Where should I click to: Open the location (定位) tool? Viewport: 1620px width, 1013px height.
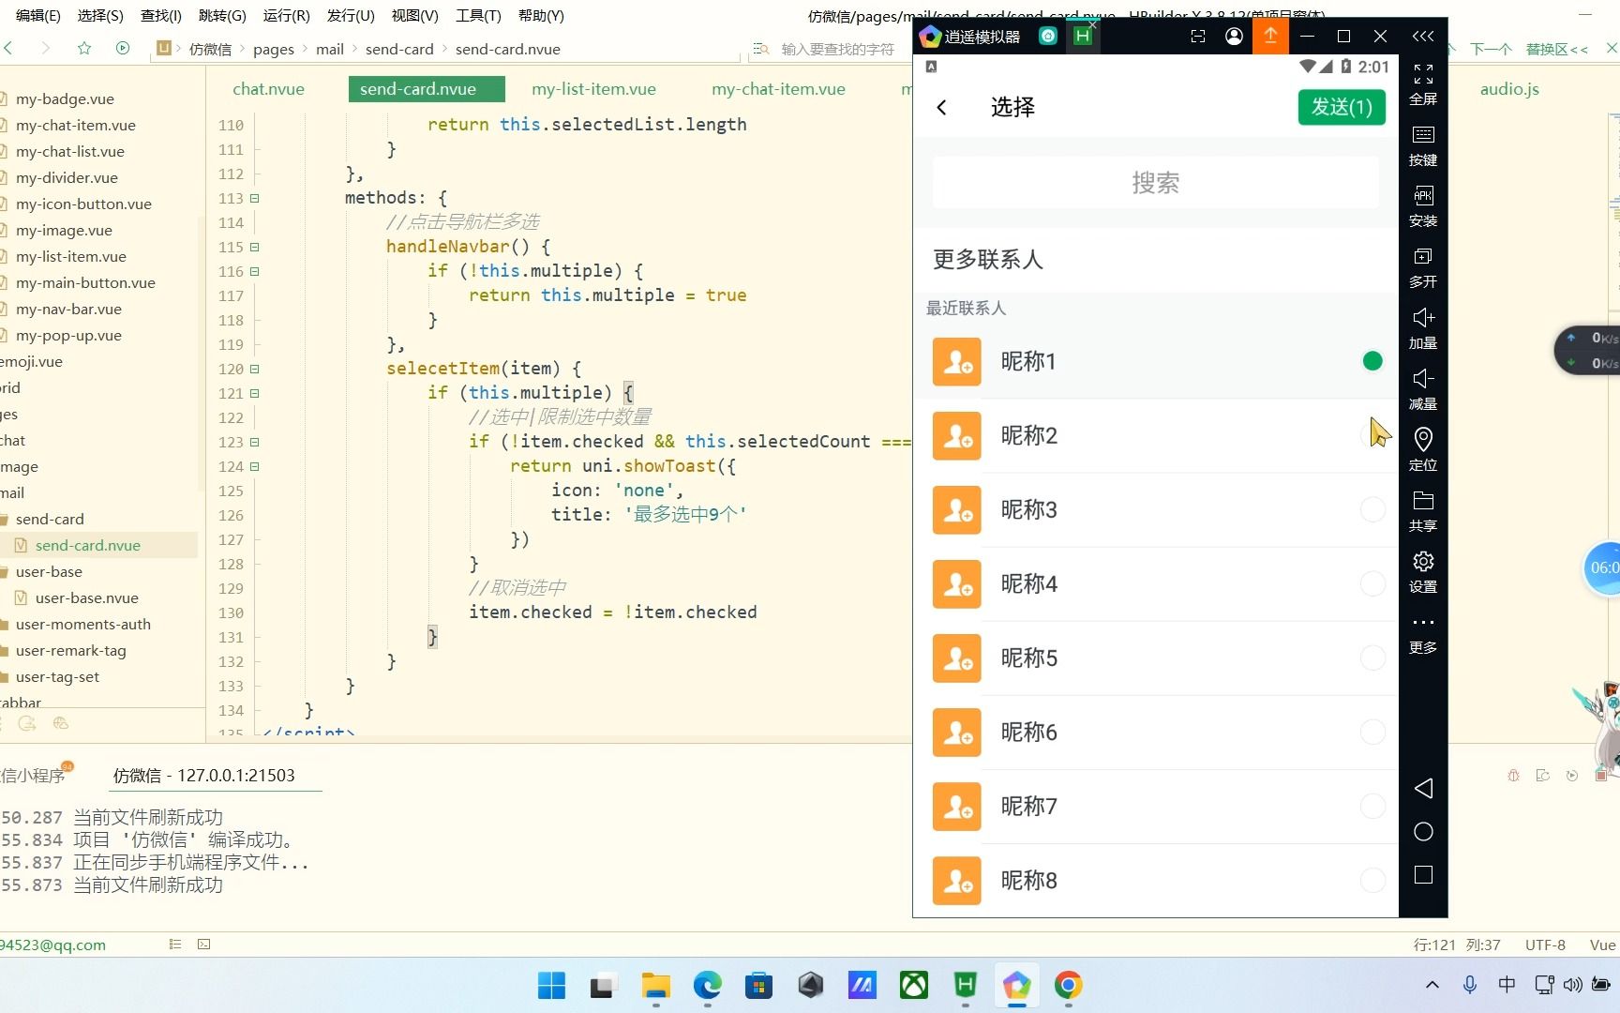(x=1423, y=439)
